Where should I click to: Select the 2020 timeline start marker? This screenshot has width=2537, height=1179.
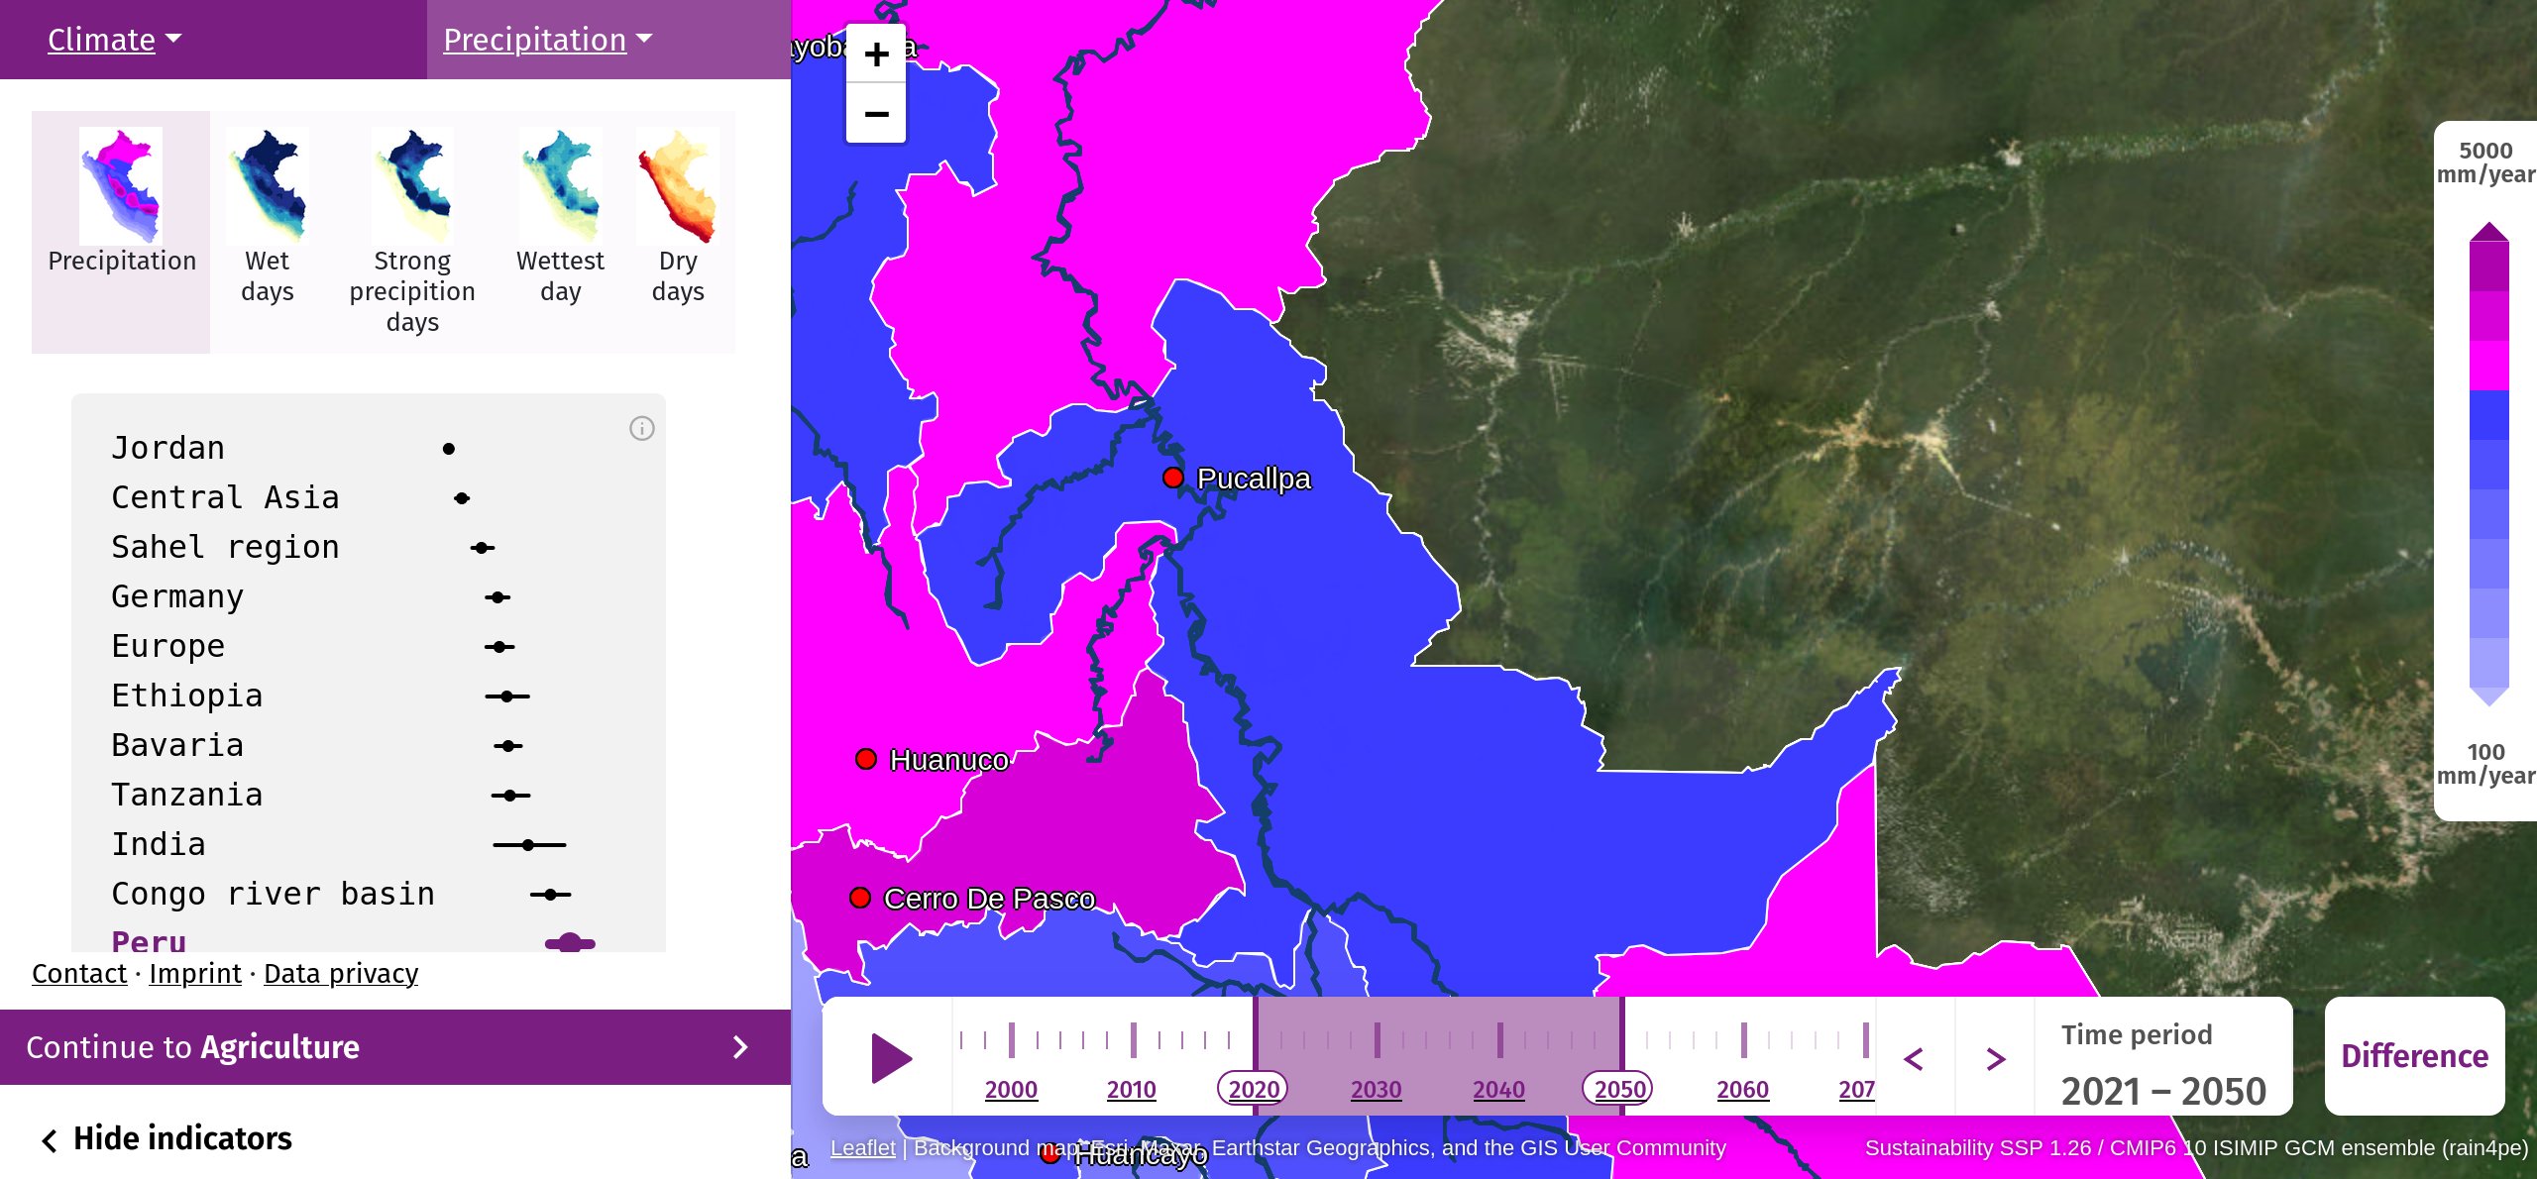click(x=1254, y=1089)
